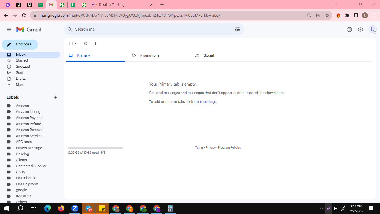Click the plus icon to create new label

pos(56,97)
